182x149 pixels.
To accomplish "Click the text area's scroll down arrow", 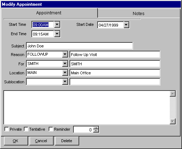I will 173,121.
